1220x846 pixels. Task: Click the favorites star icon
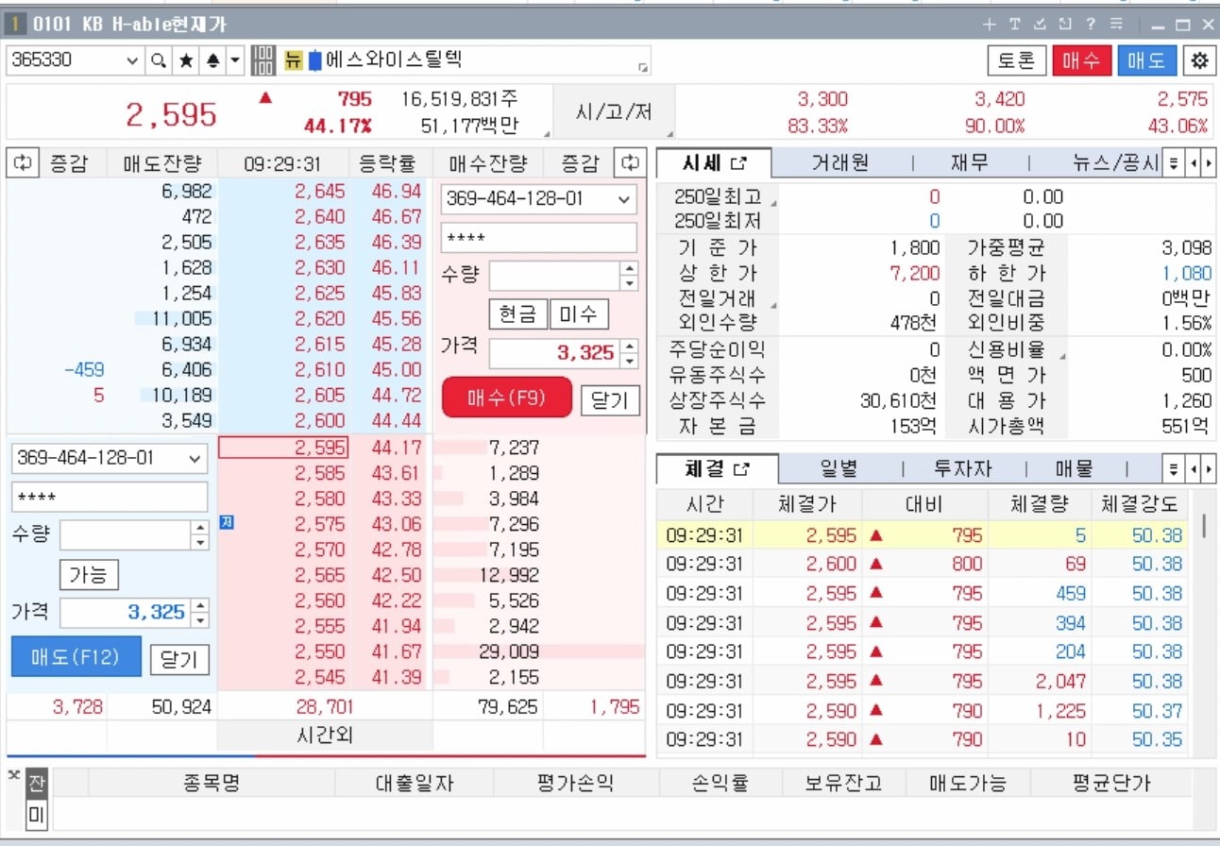pos(186,61)
